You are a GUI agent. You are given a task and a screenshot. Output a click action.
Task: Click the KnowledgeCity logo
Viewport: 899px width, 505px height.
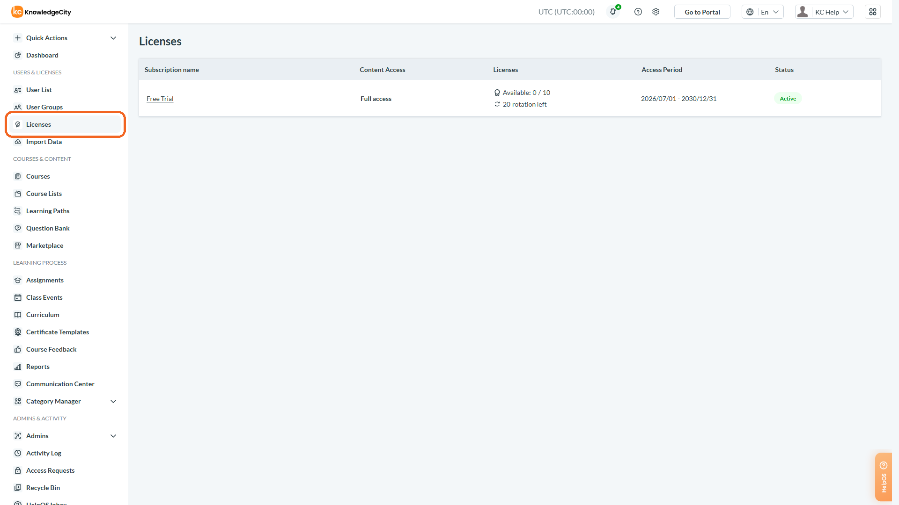pyautogui.click(x=41, y=12)
